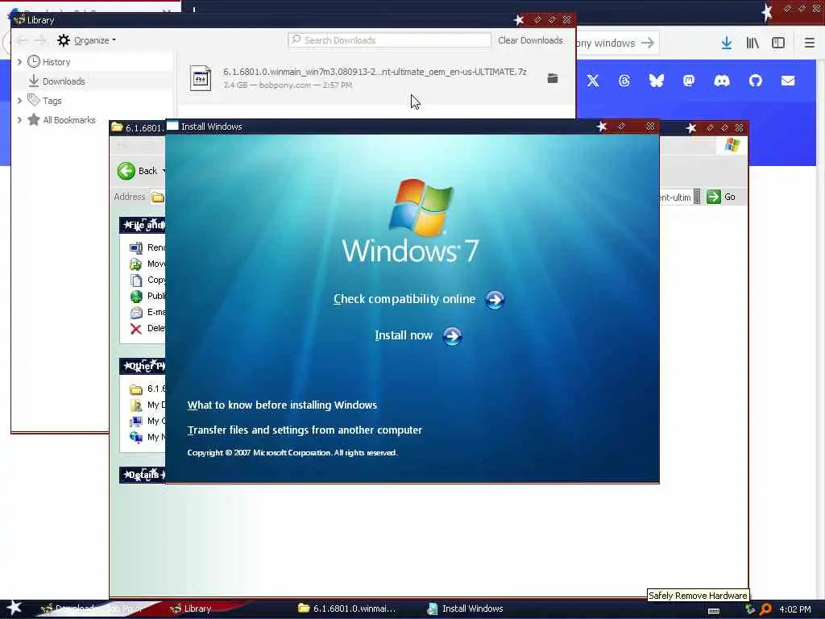Image resolution: width=825 pixels, height=619 pixels.
Task: Expand the History tree item in Library
Action: tap(19, 61)
